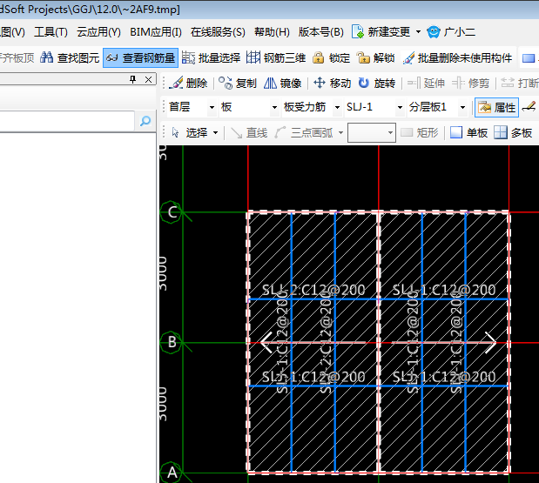Select the Move tool
The height and width of the screenshot is (483, 539).
[332, 84]
